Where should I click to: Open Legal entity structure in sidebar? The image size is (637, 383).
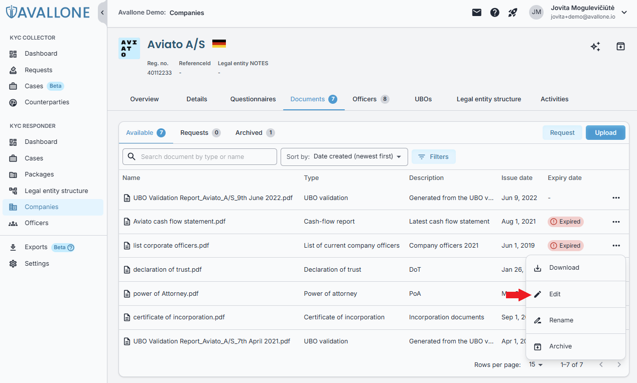pos(53,191)
